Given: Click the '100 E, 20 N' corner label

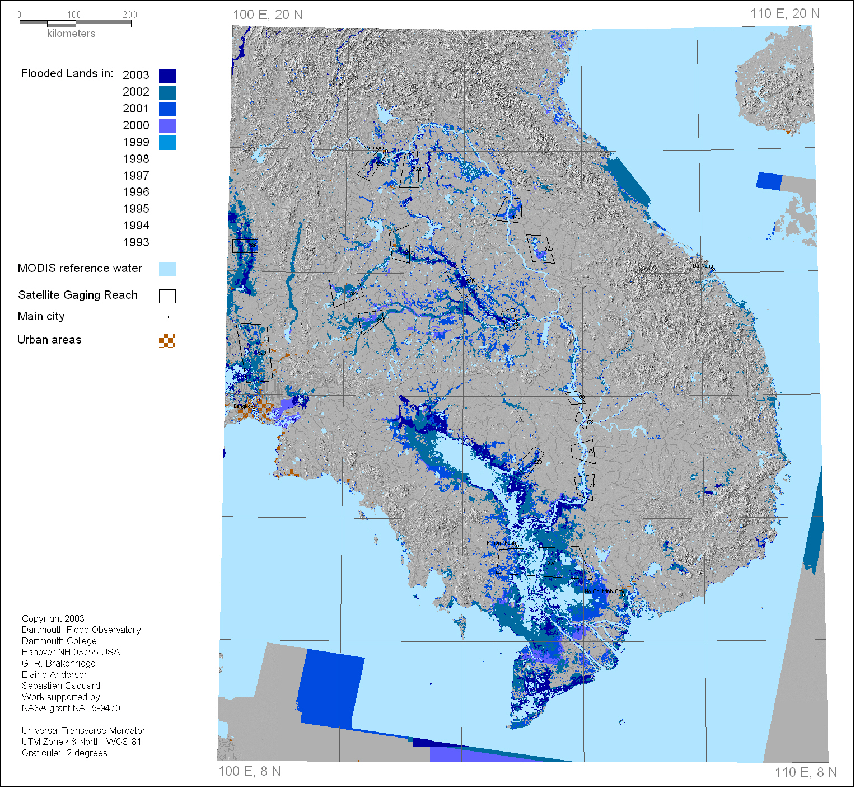Looking at the screenshot, I should click(x=268, y=15).
